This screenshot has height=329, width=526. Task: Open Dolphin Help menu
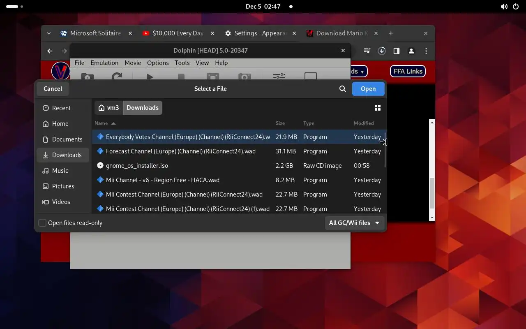pos(221,63)
